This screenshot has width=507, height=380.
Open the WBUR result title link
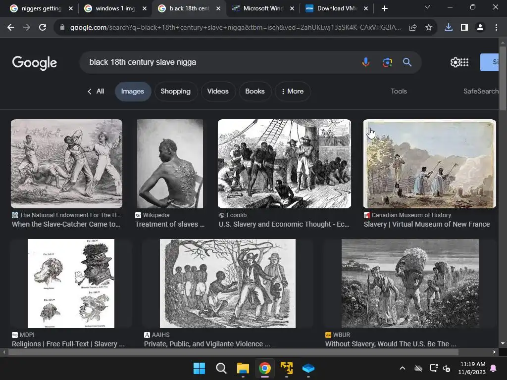(x=391, y=344)
